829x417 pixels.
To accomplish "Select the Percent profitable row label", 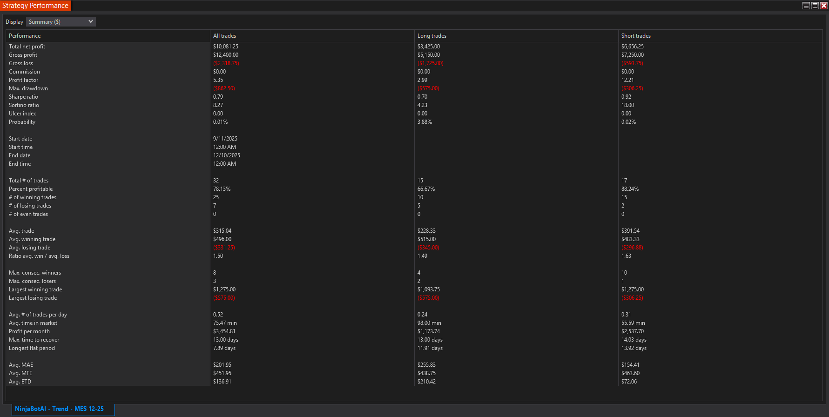I will click(31, 189).
